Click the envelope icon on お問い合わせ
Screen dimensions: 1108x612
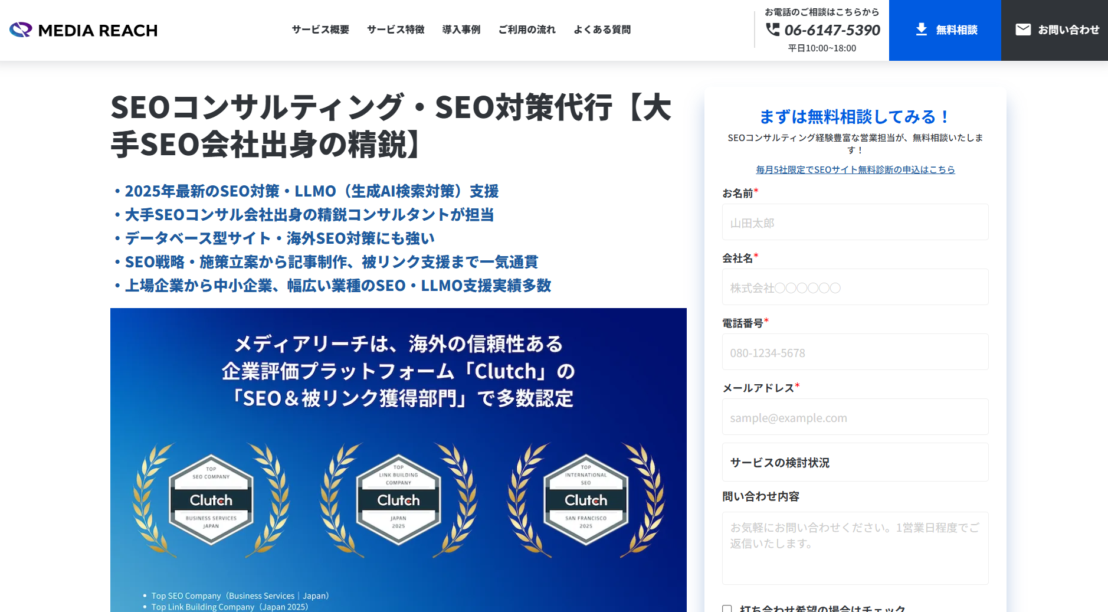click(1022, 30)
